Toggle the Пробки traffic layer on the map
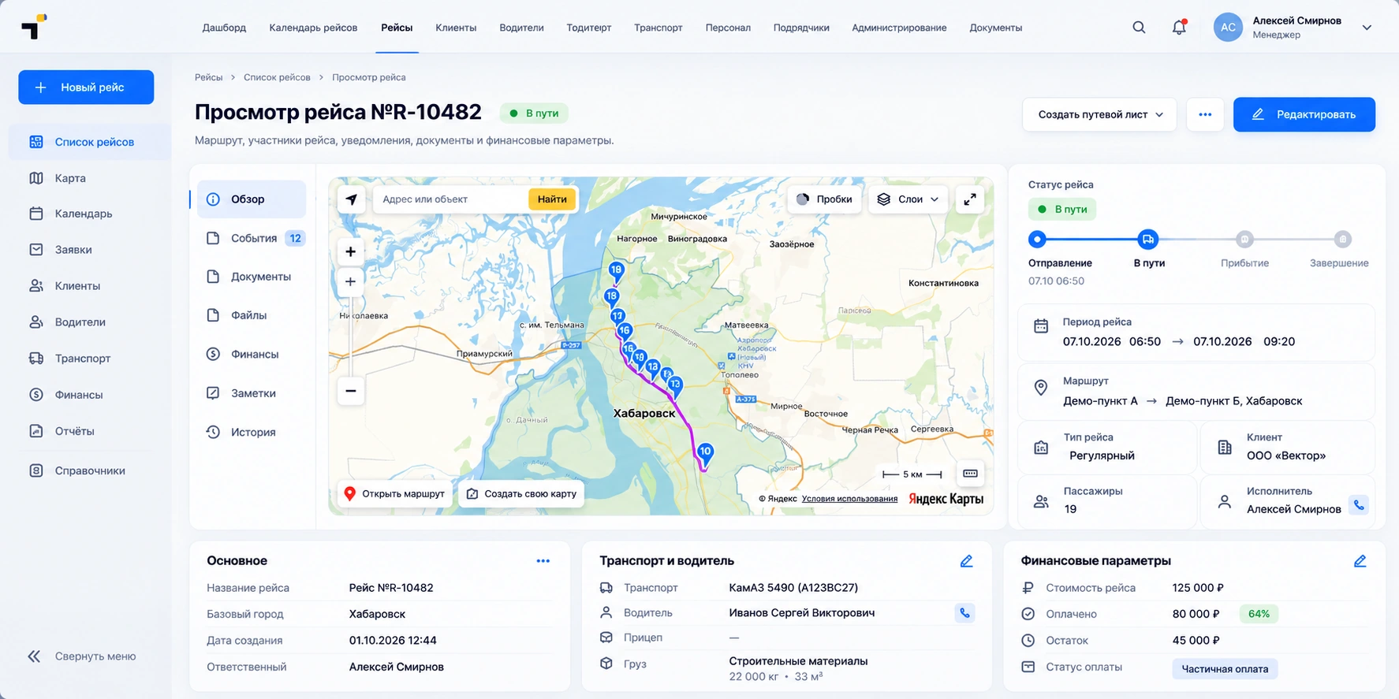 [x=824, y=199]
